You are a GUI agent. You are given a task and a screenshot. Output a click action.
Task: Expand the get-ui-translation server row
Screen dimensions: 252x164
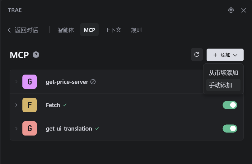(x=16, y=128)
